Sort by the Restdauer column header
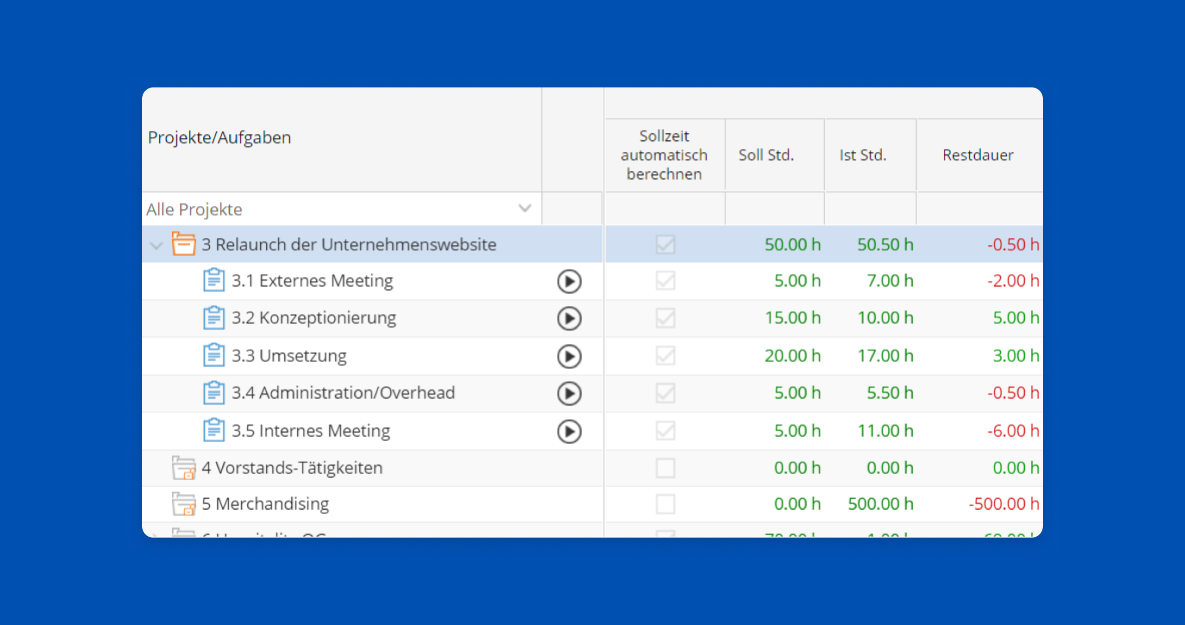The image size is (1185, 625). 978,155
